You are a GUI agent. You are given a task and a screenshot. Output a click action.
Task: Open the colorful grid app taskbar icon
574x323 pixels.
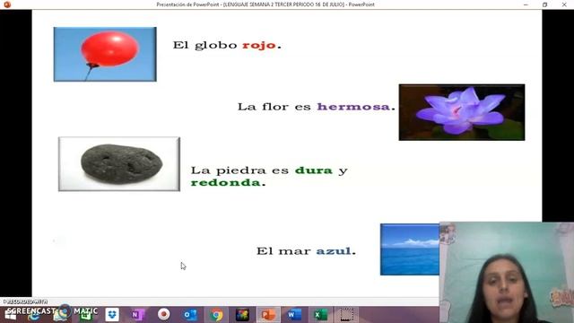click(242, 315)
